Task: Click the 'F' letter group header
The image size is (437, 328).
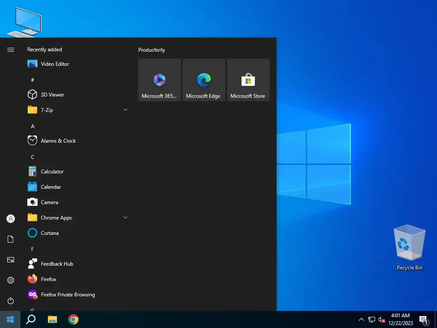Action: coord(32,249)
